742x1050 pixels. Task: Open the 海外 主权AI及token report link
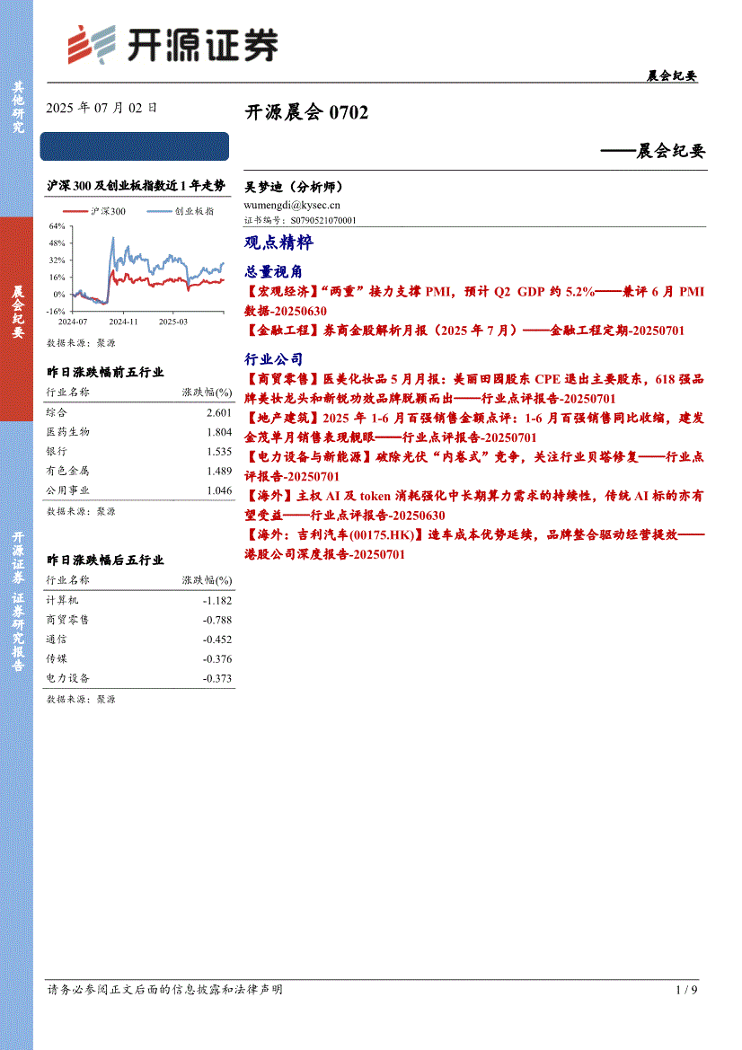pyautogui.click(x=474, y=505)
